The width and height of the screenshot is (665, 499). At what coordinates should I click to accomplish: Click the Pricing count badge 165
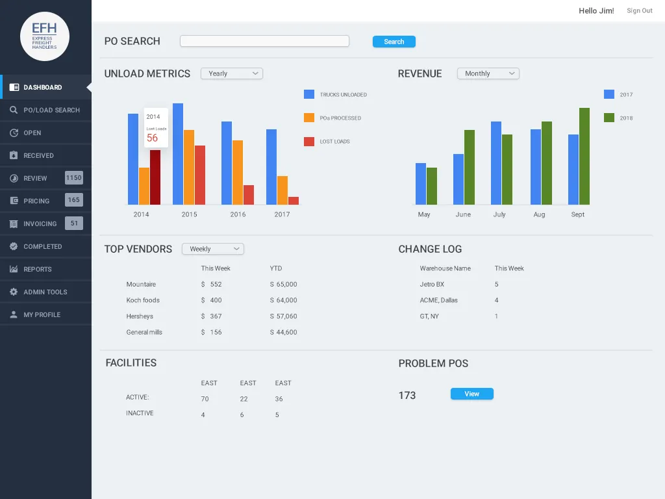click(x=74, y=200)
